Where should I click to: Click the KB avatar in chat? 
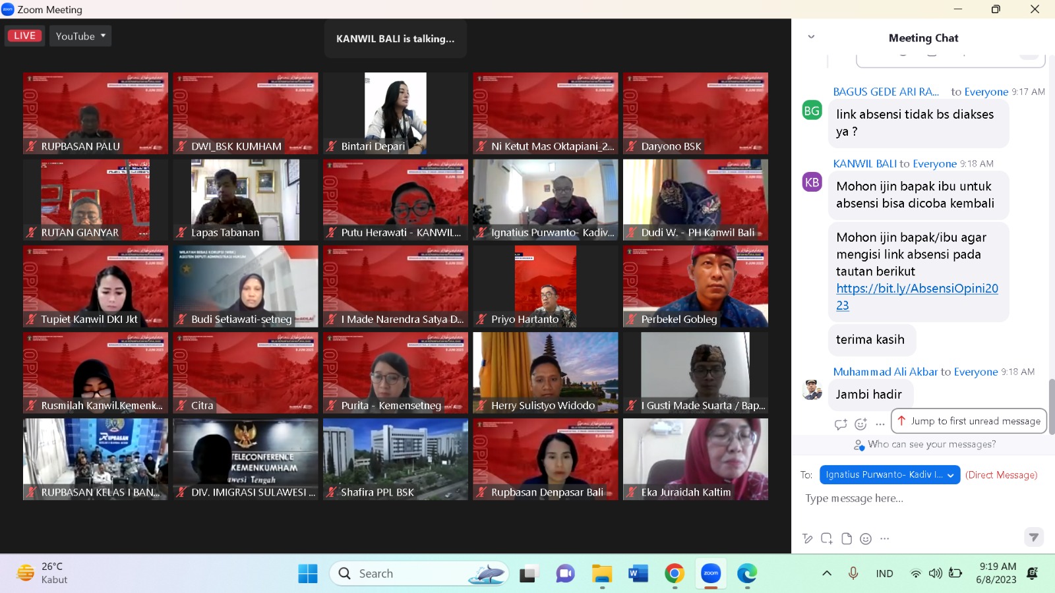click(x=812, y=182)
